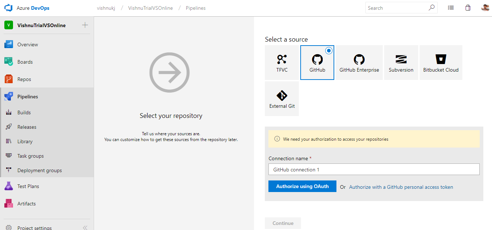The image size is (492, 230).
Task: Click the search magnifier icon
Action: (431, 8)
